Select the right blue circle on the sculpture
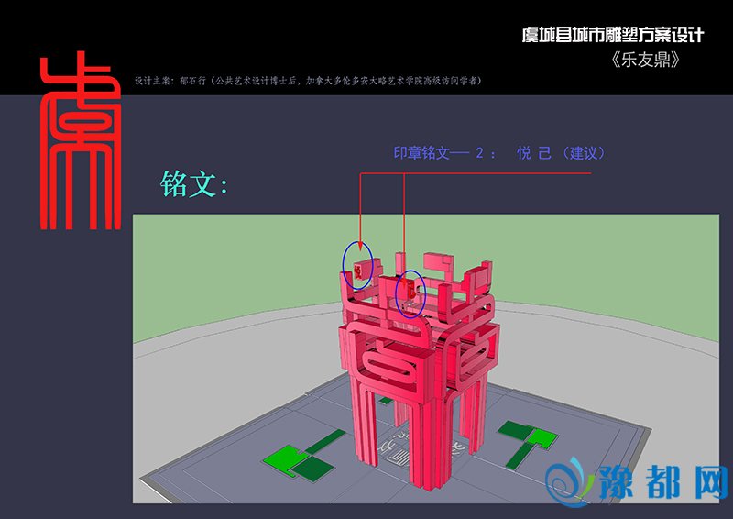Image resolution: width=733 pixels, height=519 pixels. [x=410, y=293]
